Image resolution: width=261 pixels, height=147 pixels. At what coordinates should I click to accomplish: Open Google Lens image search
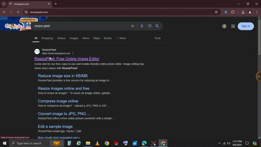tap(149, 26)
